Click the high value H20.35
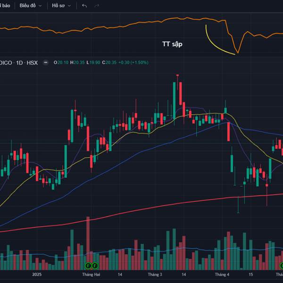This screenshot has height=283, width=283. (x=77, y=63)
